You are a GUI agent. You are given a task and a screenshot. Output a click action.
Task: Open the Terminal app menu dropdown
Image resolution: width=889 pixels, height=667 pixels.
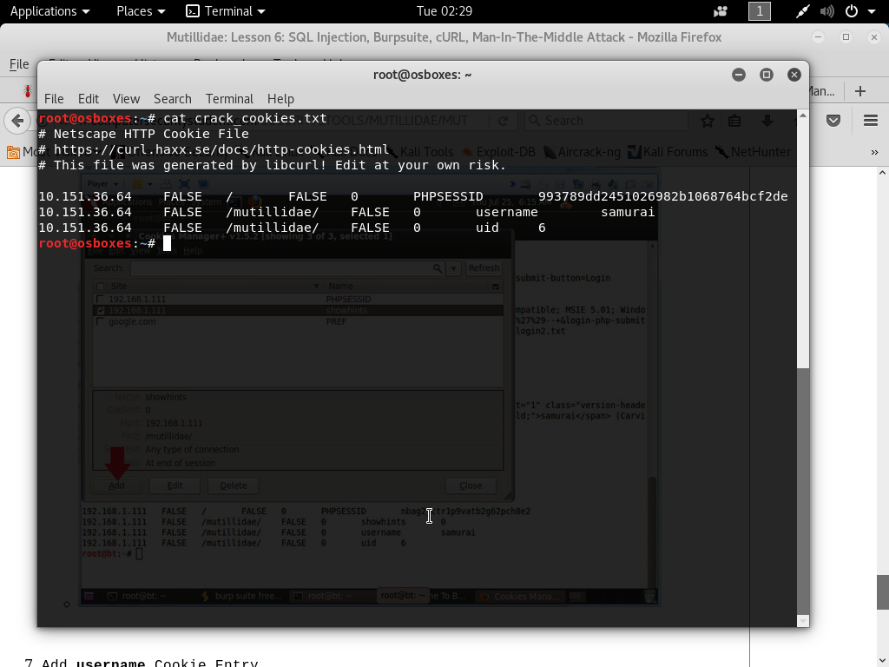pyautogui.click(x=226, y=11)
